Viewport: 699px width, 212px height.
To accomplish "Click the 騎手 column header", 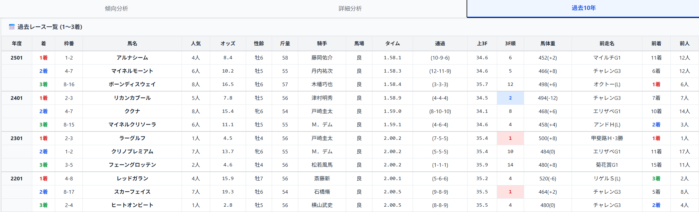I will 322,44.
